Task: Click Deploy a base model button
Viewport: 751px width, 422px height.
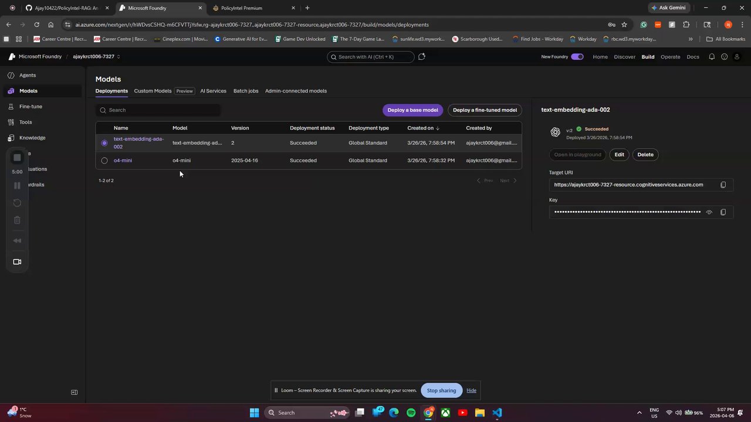Action: [412, 110]
